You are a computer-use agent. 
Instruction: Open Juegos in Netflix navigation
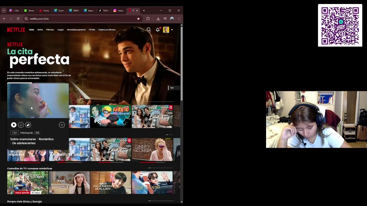click(60, 30)
